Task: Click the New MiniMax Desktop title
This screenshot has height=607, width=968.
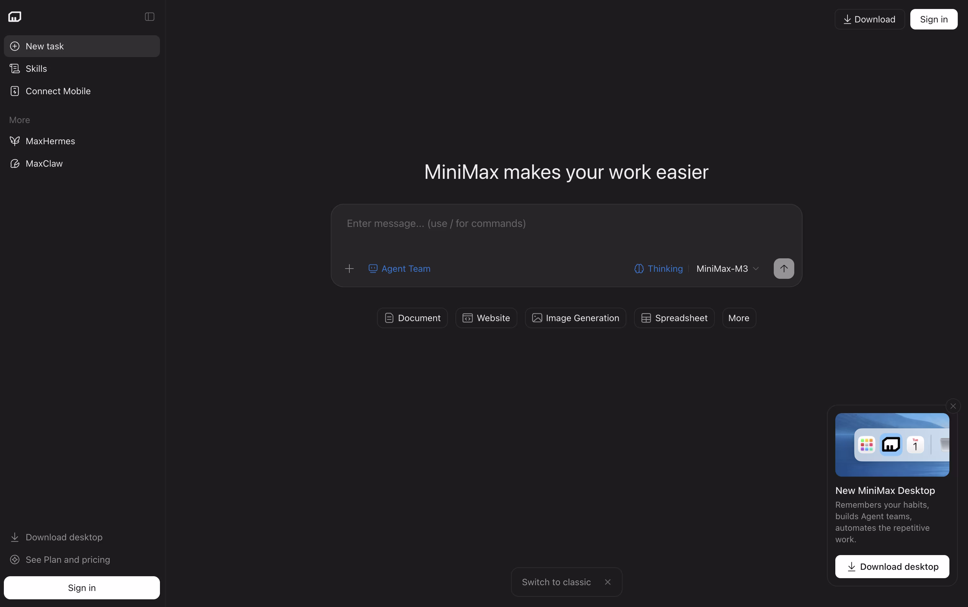Action: point(885,491)
